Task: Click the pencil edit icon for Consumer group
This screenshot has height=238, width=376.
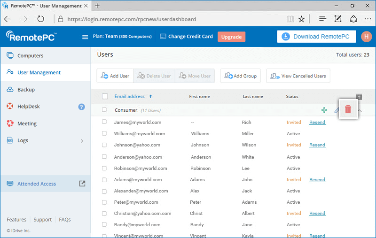Action: [x=337, y=110]
